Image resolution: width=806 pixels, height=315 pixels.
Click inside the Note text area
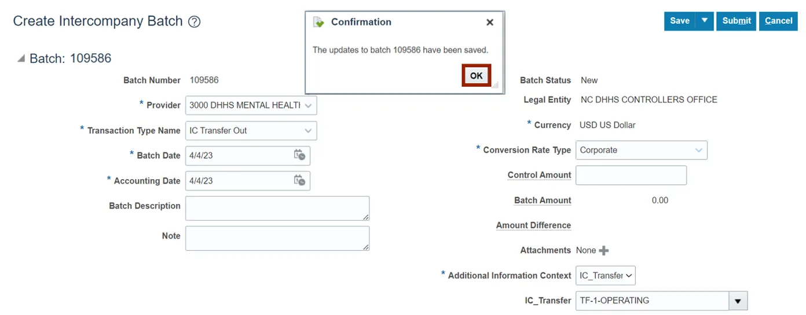click(277, 238)
